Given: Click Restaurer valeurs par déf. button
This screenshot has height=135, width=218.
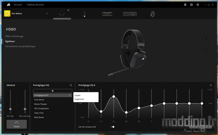Looking at the screenshot, I should 200,127.
